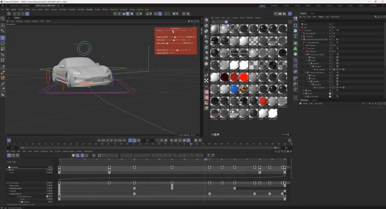The width and height of the screenshot is (386, 209).
Task: Click the Play Forwards button
Action: point(112,140)
